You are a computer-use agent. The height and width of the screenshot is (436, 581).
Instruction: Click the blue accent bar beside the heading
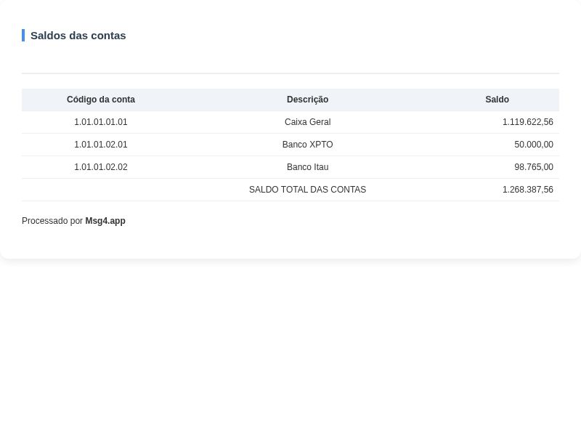point(23,36)
